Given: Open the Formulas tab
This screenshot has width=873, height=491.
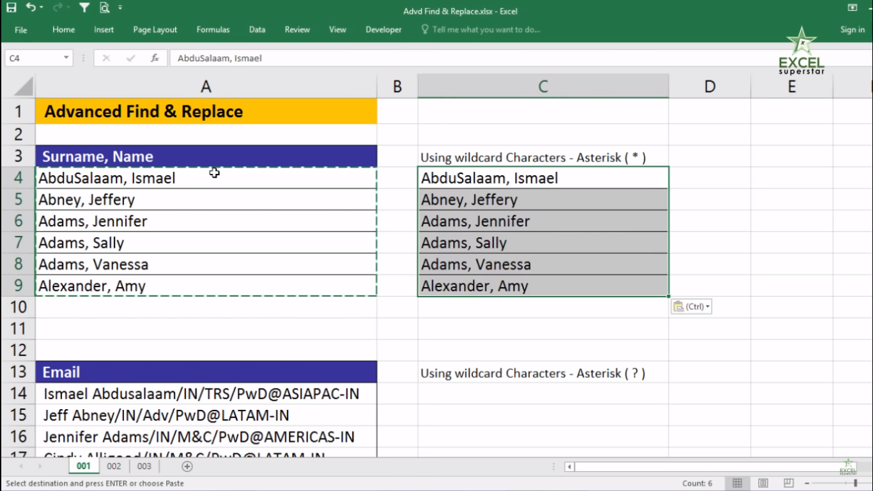Looking at the screenshot, I should 213,29.
